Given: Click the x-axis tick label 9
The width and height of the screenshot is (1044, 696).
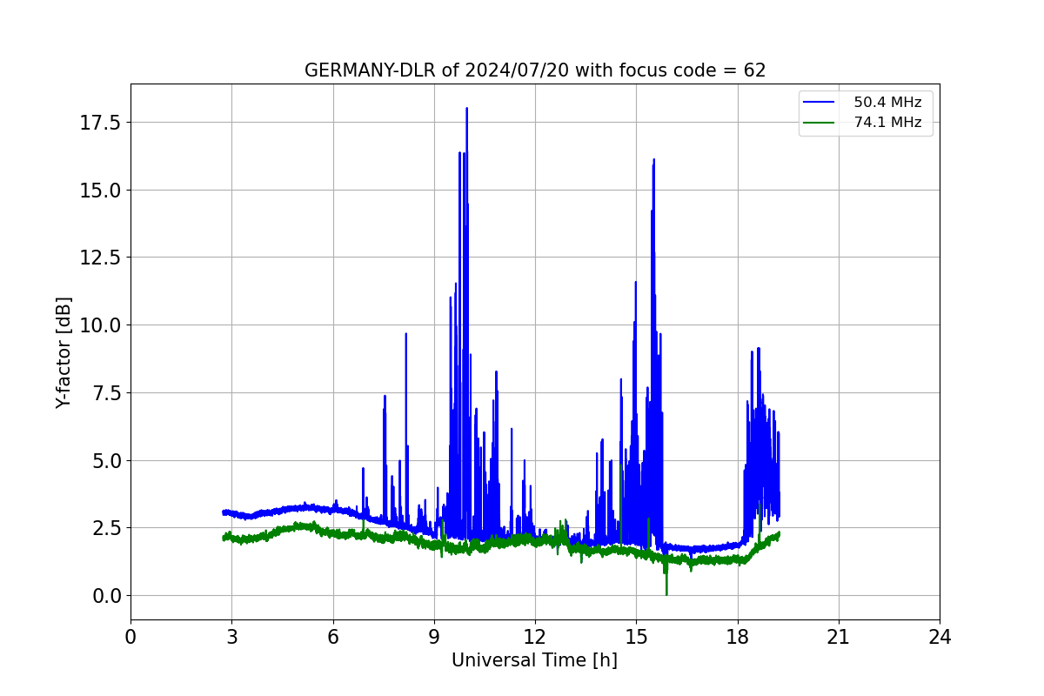Looking at the screenshot, I should click(434, 637).
